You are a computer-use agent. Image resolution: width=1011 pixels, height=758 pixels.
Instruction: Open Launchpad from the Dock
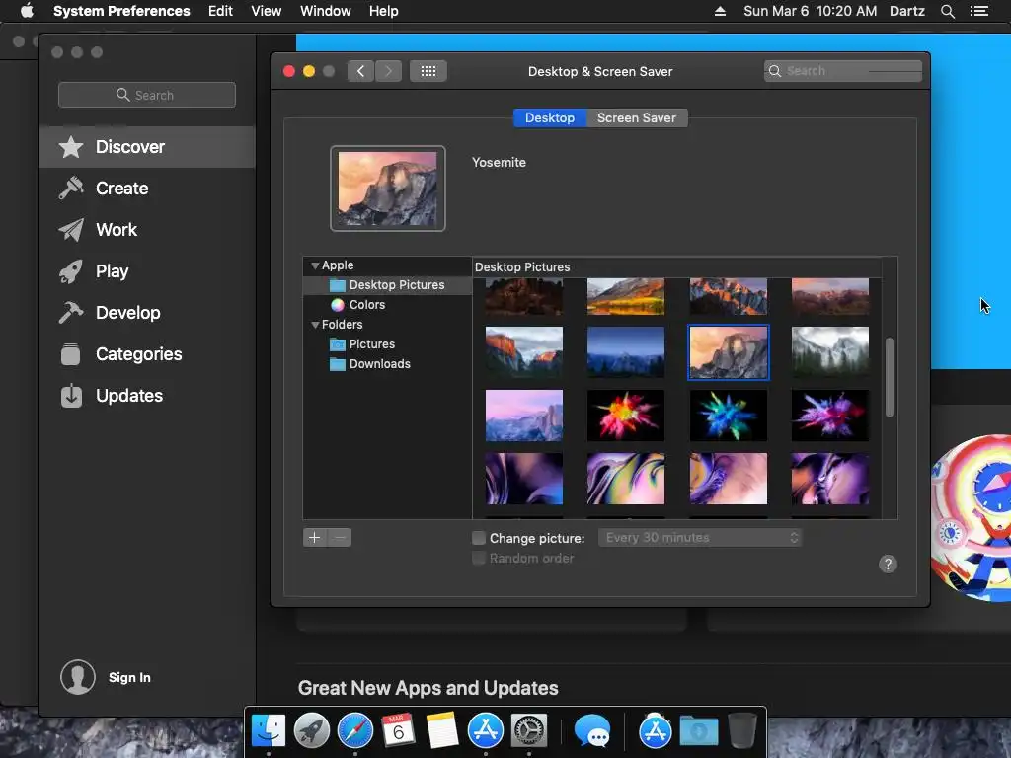click(x=312, y=731)
